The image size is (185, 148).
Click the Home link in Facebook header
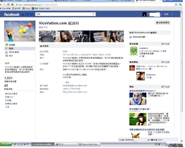coord(166,14)
